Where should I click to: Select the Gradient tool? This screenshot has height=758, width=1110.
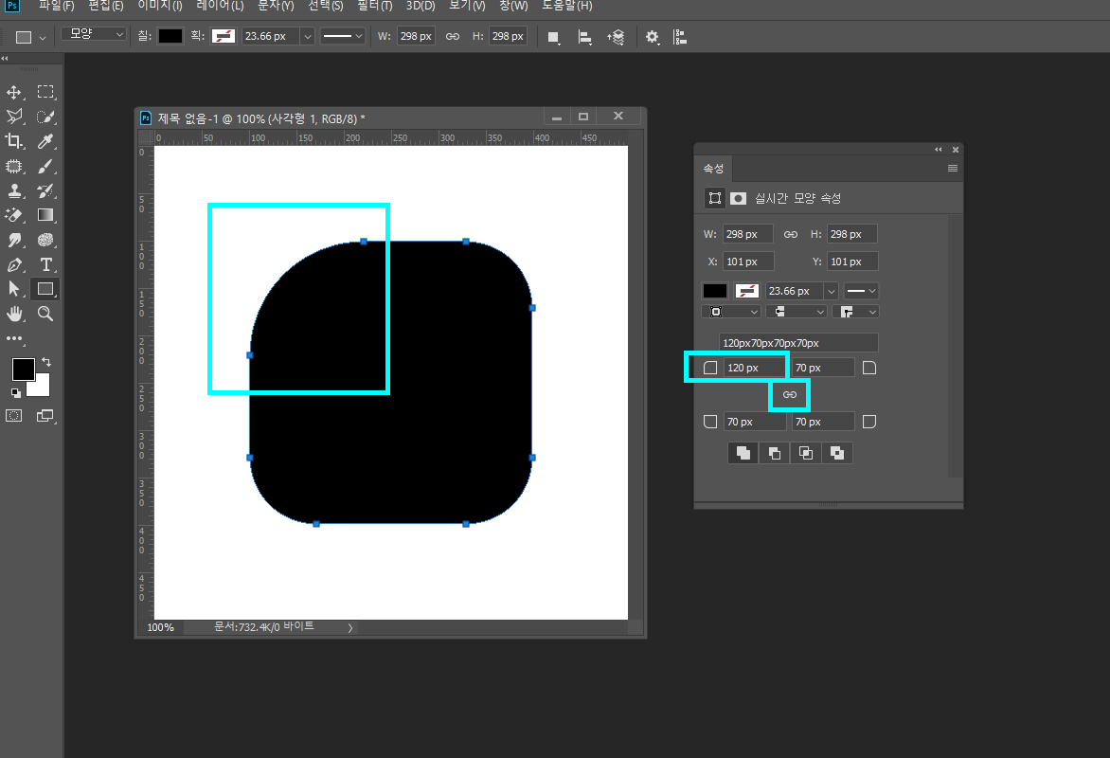tap(45, 215)
